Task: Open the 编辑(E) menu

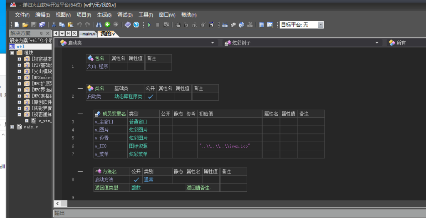Action: pos(43,15)
